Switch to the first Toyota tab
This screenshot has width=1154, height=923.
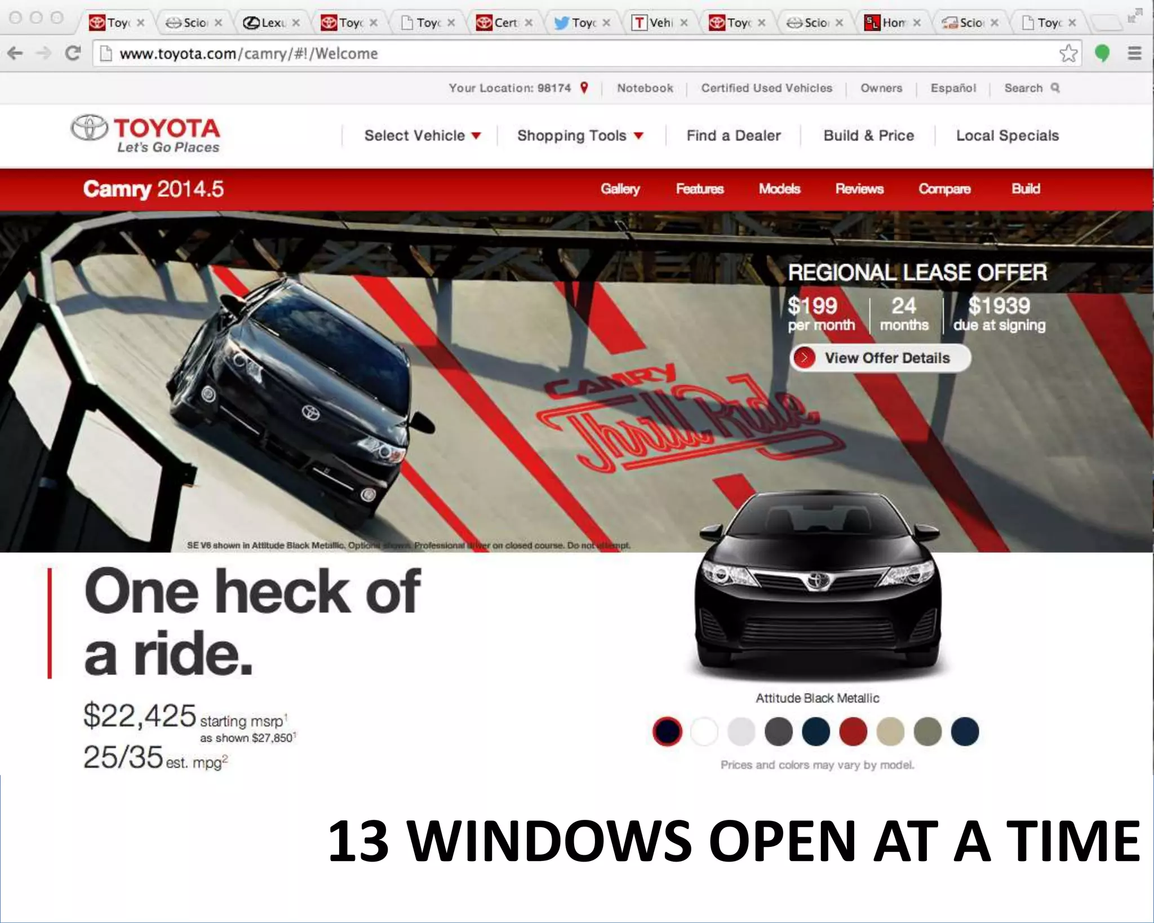click(117, 23)
